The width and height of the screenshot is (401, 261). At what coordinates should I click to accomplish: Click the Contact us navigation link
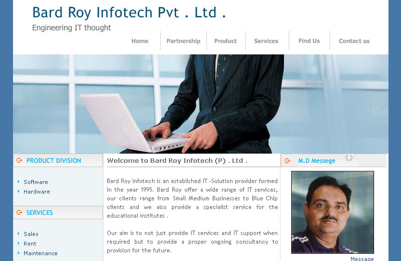point(354,41)
